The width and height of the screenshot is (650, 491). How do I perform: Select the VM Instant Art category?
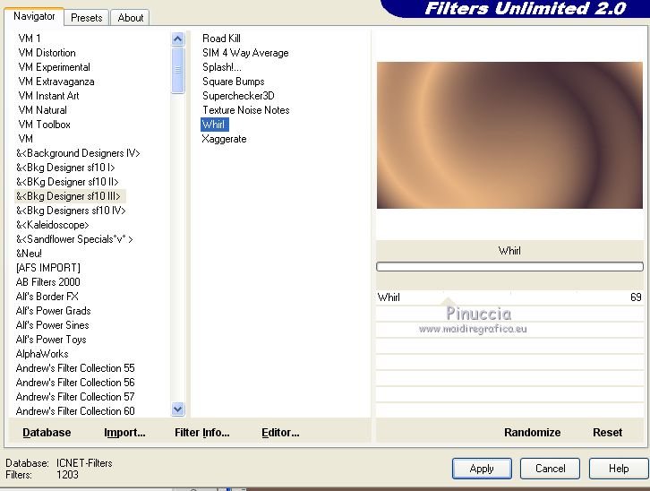coord(48,96)
